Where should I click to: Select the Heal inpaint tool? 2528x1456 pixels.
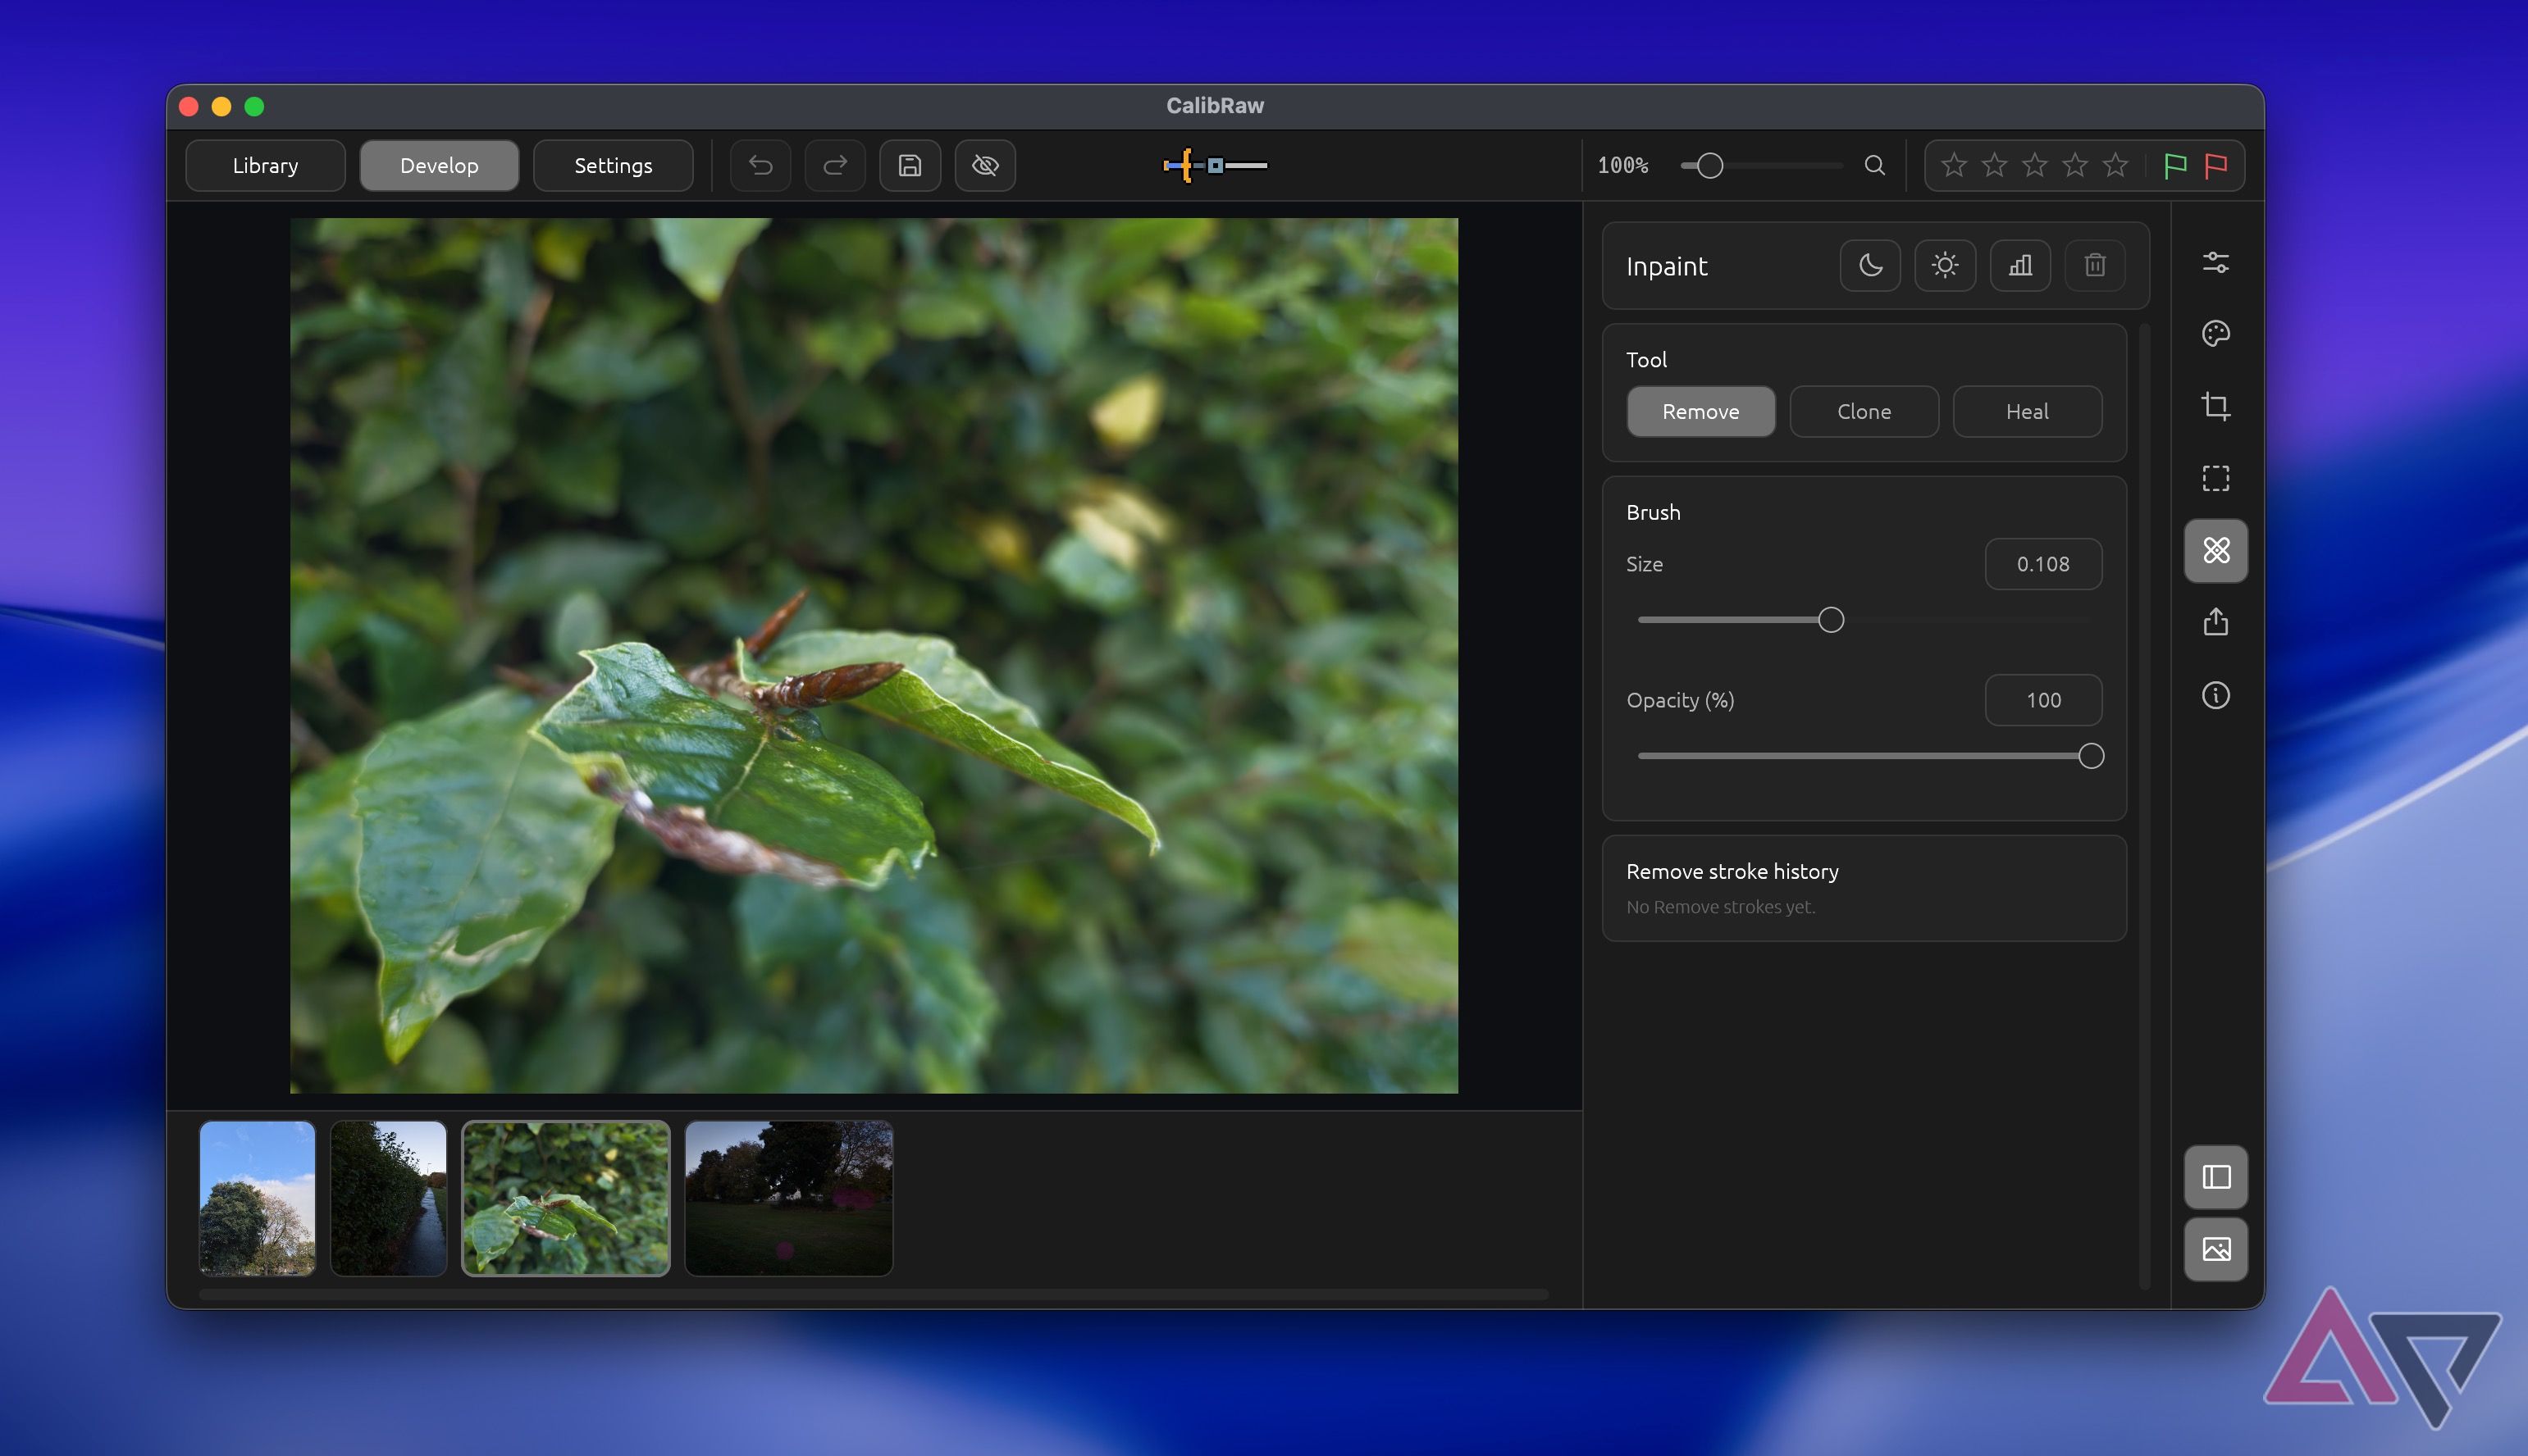click(x=2027, y=411)
